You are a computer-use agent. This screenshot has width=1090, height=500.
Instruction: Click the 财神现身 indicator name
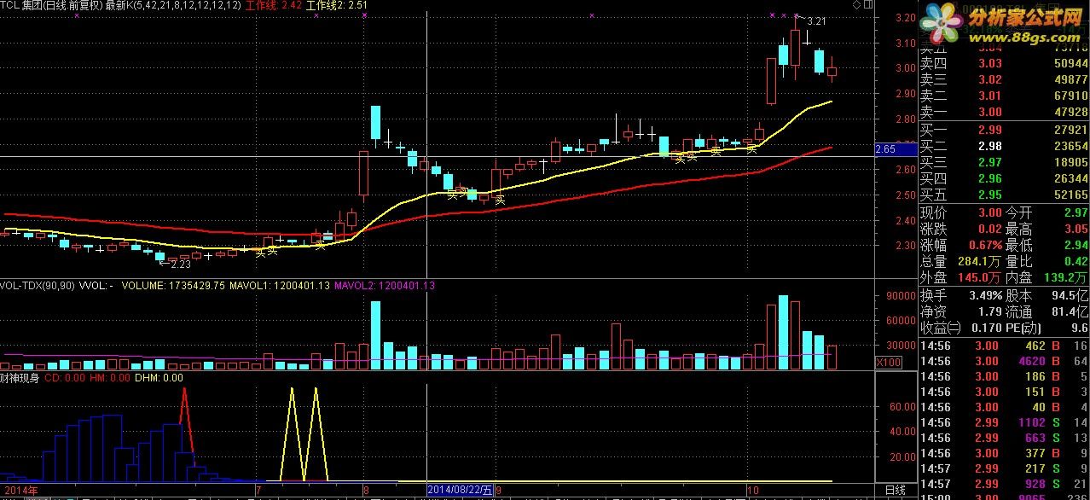point(20,377)
